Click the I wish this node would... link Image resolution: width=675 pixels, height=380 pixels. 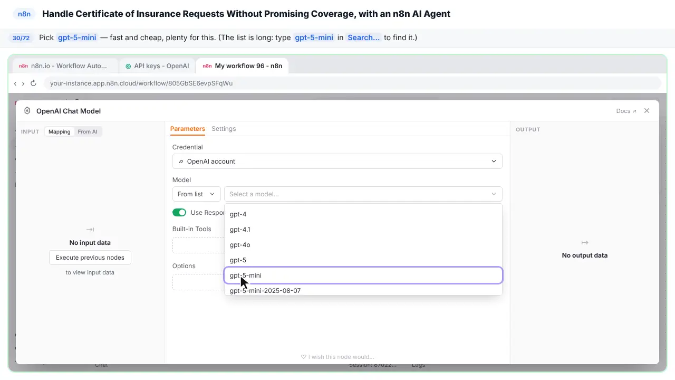337,357
